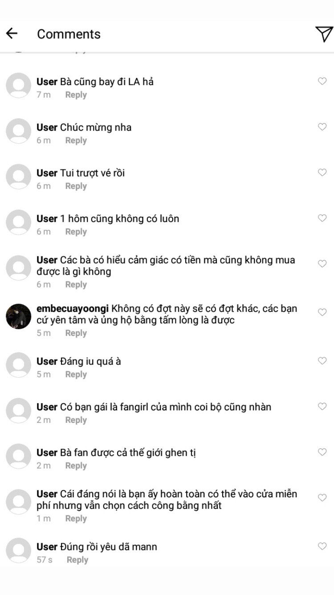Tap heart on 'Tui trượt vé rồi' comment

[322, 173]
